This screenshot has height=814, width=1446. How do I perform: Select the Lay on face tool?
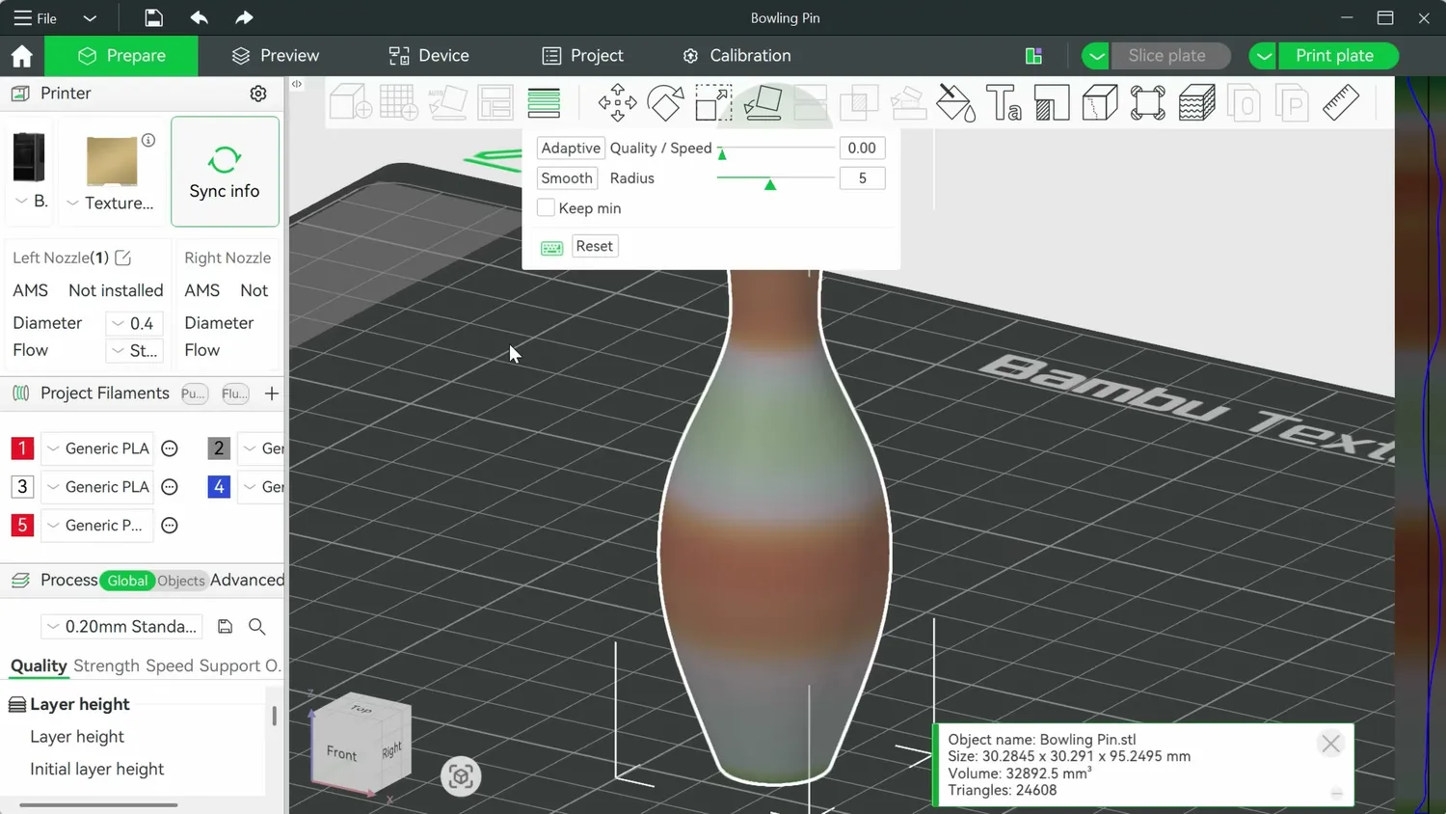click(763, 102)
